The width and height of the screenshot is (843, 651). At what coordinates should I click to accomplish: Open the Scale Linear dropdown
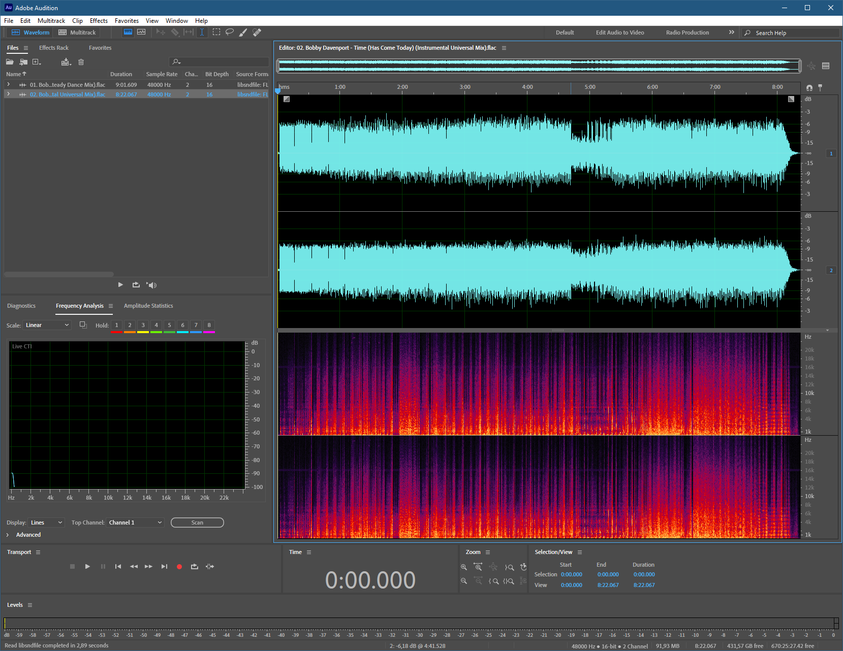tap(47, 325)
